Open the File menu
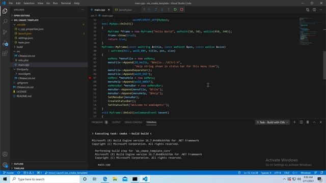This screenshot has width=326, height=183. coord(11,3)
